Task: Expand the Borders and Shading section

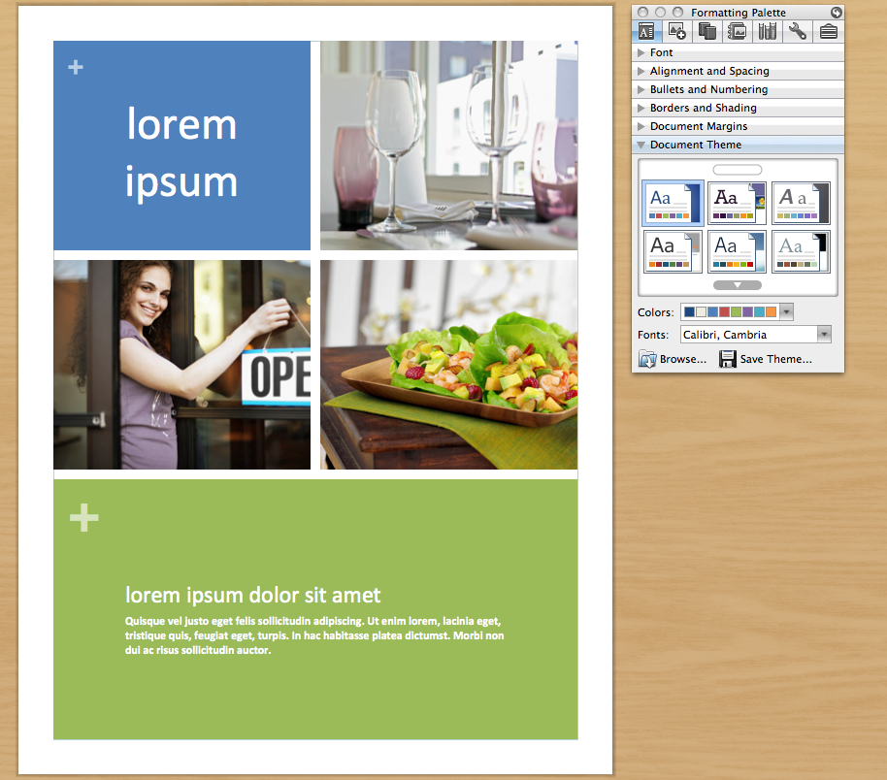Action: [706, 107]
